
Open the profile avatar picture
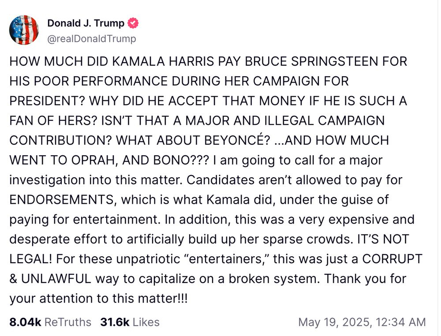point(24,30)
